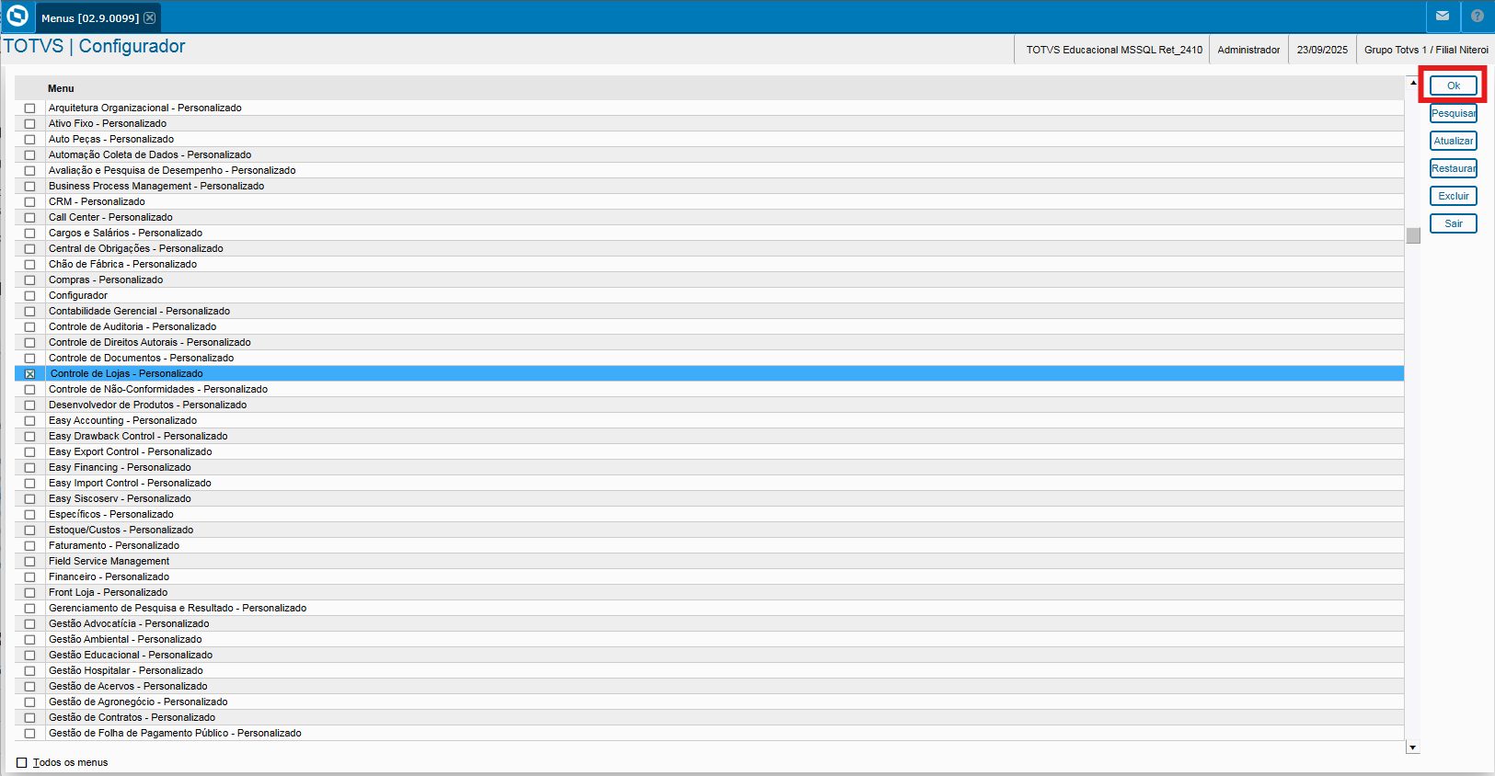Click the Atualizar button
This screenshot has width=1495, height=776.
point(1454,141)
